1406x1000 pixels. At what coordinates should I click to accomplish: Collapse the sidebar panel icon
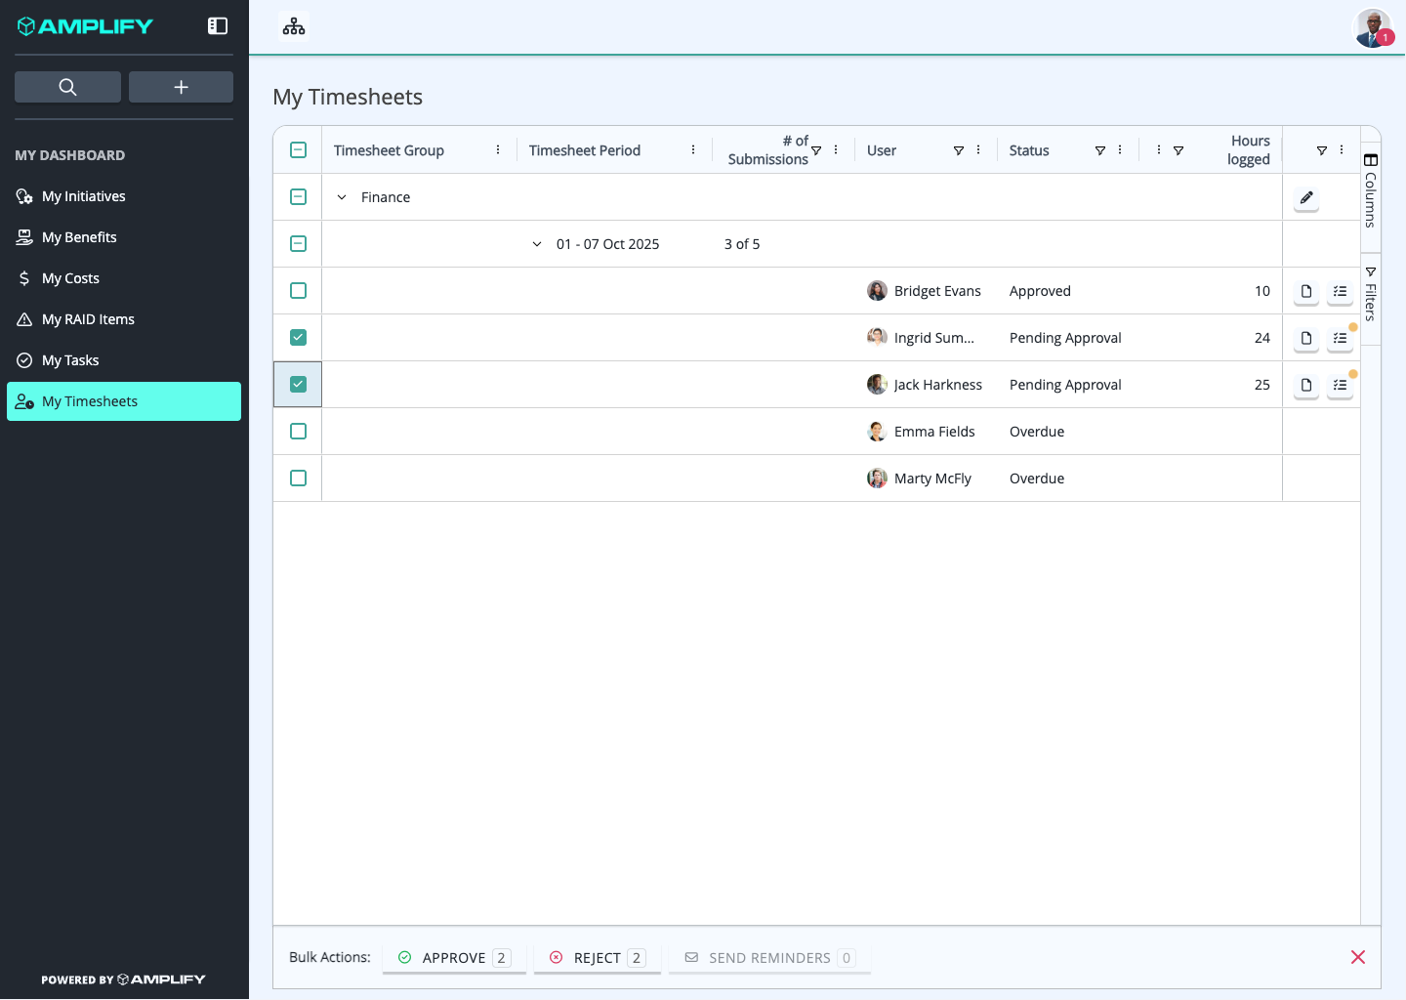click(x=218, y=26)
